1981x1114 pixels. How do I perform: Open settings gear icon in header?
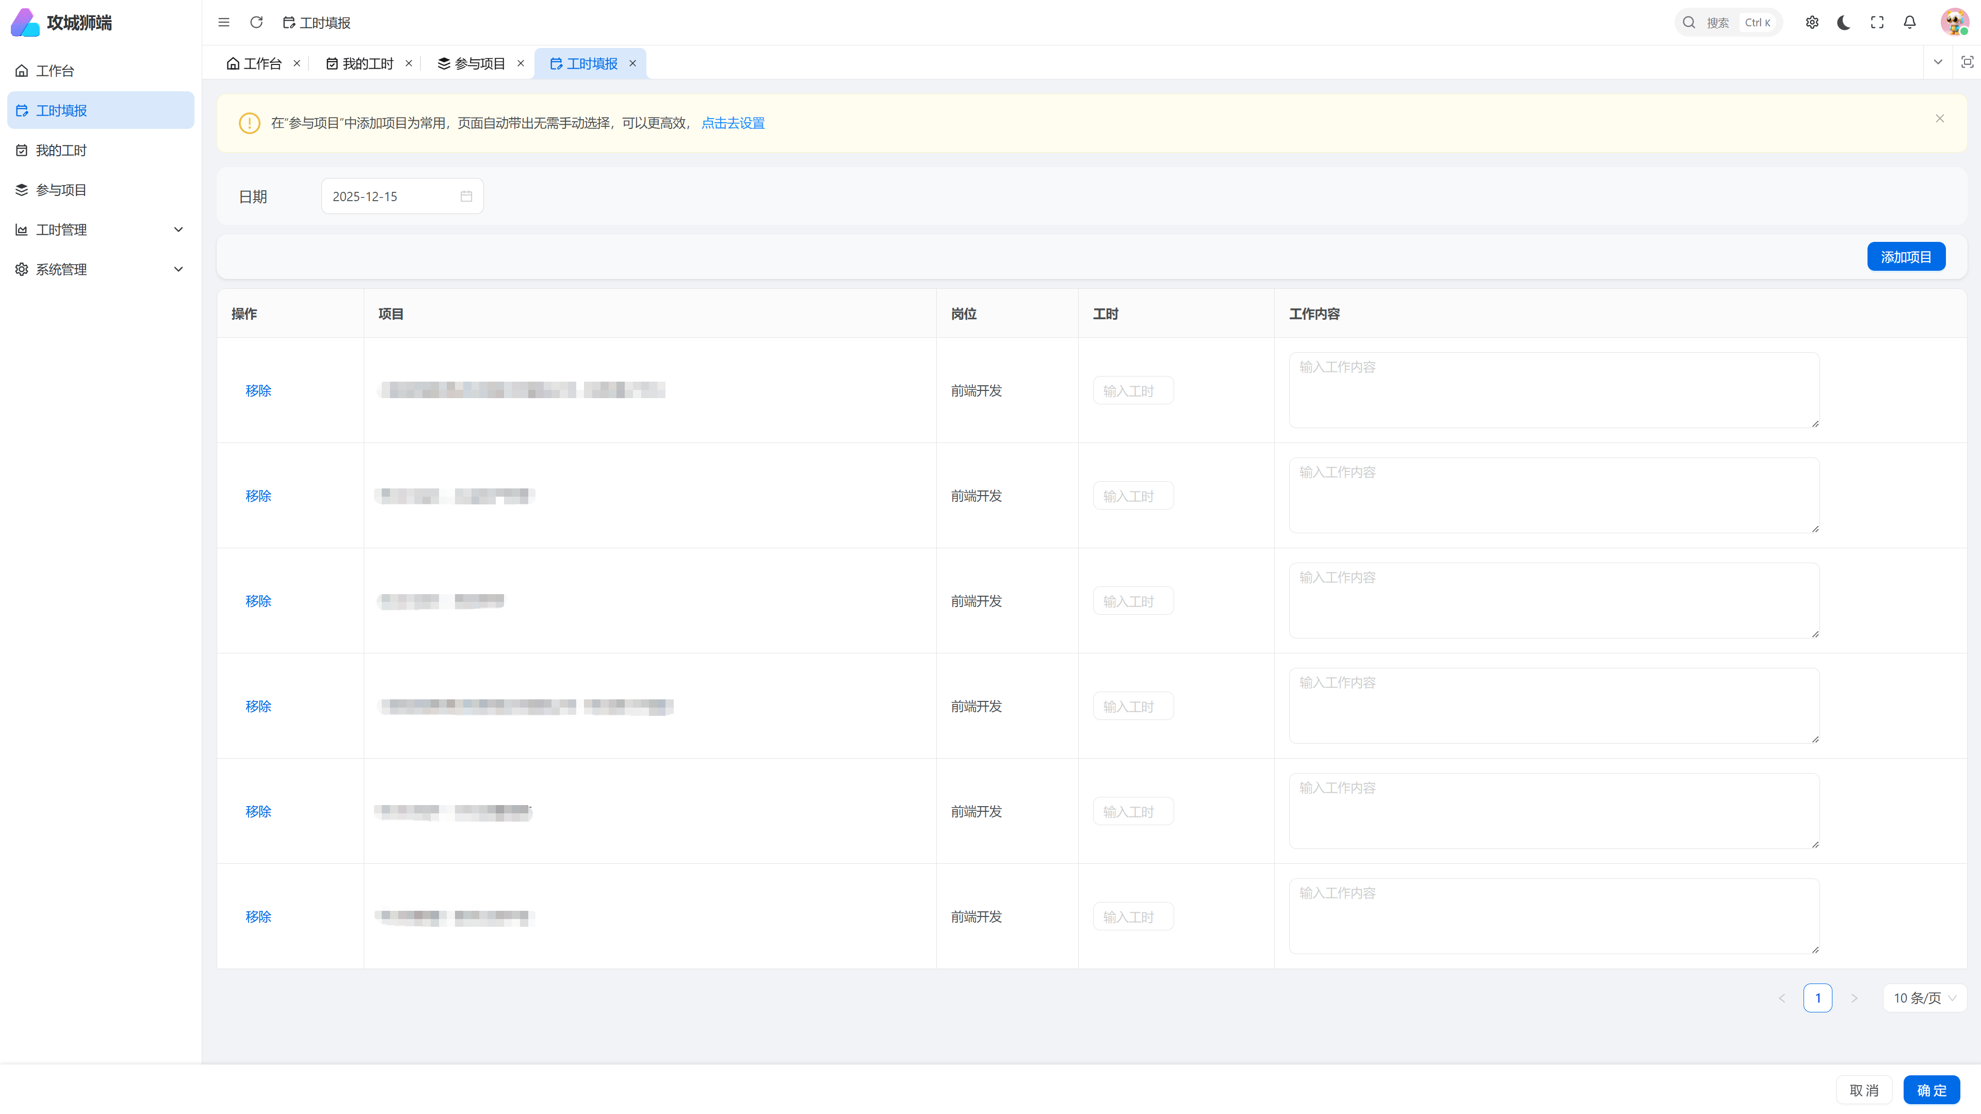click(1812, 22)
